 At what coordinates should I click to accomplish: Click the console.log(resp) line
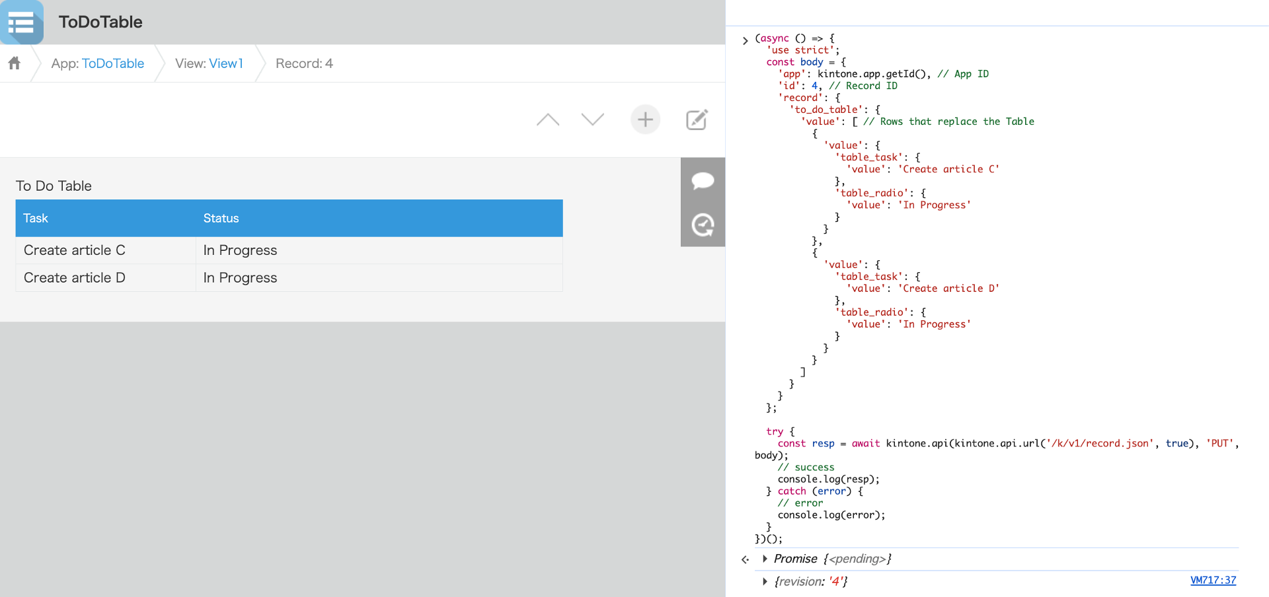point(829,479)
